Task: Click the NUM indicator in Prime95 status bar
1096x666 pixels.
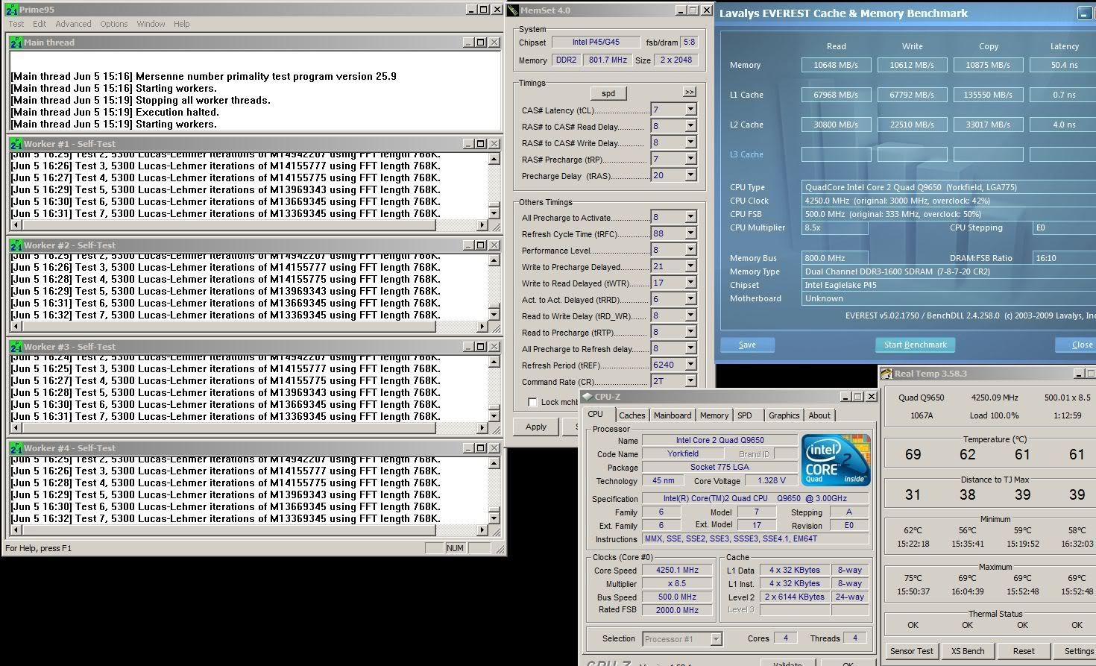Action: [455, 548]
